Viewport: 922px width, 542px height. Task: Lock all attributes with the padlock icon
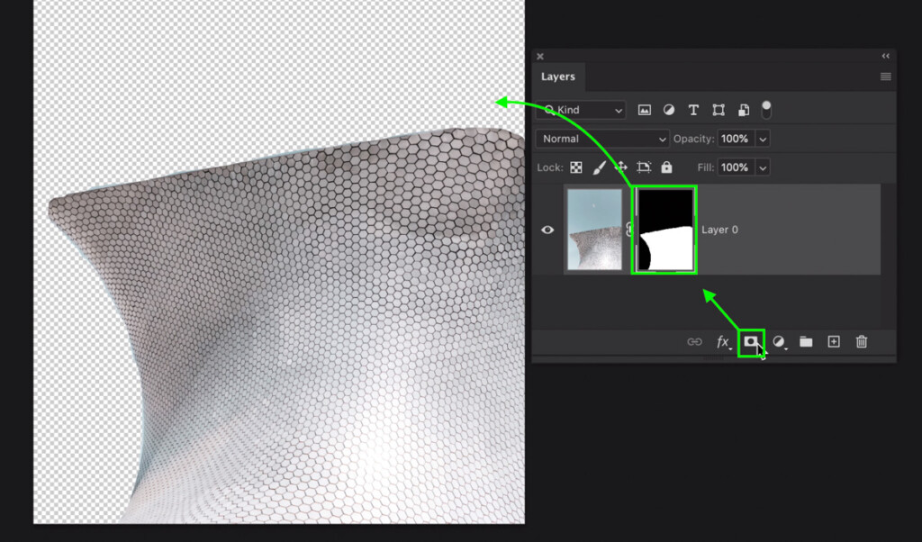[x=665, y=167]
